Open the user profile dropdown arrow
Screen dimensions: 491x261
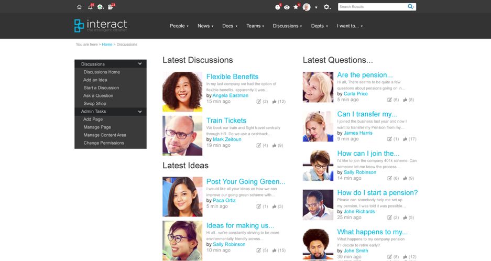316,7
